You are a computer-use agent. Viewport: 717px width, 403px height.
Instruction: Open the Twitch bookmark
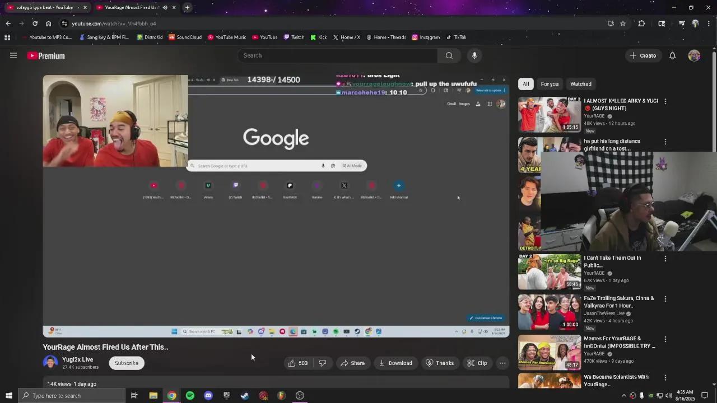(x=294, y=38)
